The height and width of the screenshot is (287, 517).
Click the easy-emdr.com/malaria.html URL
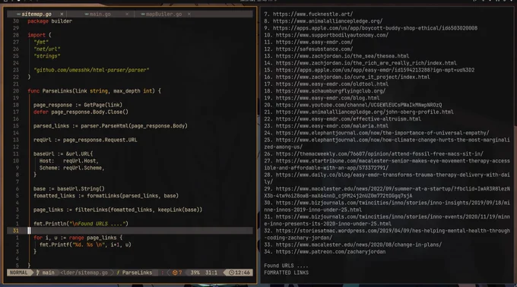click(x=332, y=126)
